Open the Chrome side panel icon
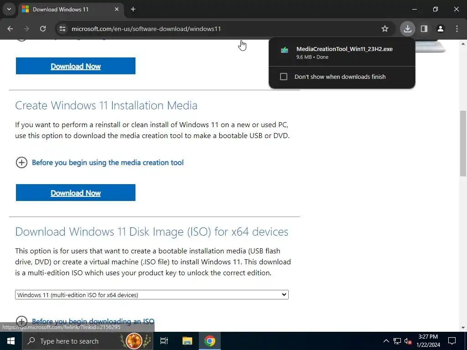The image size is (467, 350). tap(424, 29)
